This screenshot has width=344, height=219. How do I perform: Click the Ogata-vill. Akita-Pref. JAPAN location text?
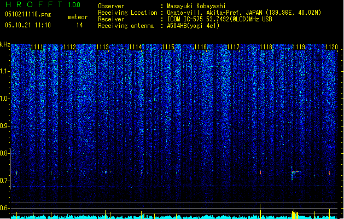click(244, 13)
